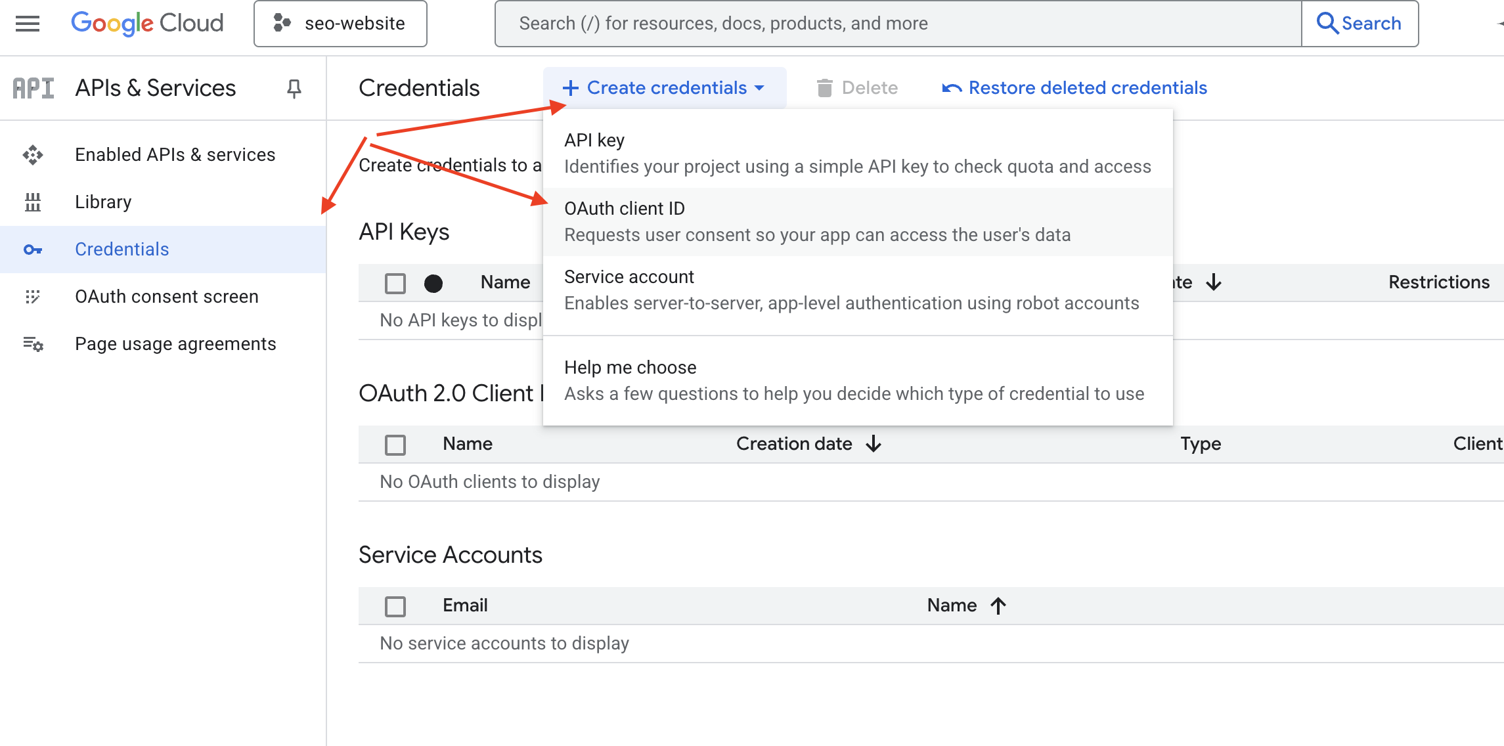Image resolution: width=1504 pixels, height=746 pixels.
Task: Click the Service Accounts section heading
Action: [x=451, y=555]
